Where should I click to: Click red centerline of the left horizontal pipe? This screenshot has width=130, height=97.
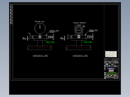point(39,48)
